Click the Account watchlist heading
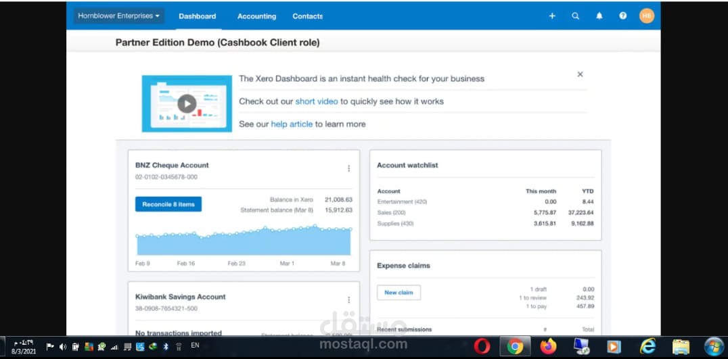 tap(407, 165)
